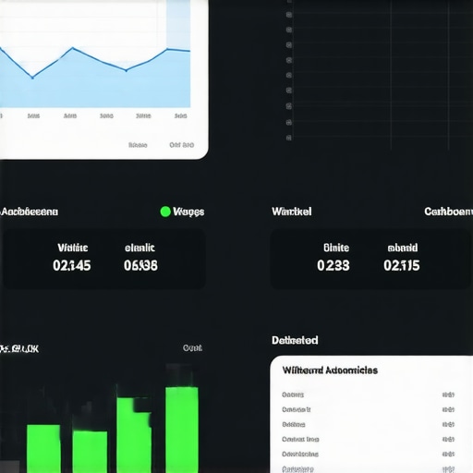473x473 pixels.
Task: Click the bottom row marker of the dark grid chart
Action: pos(289,138)
